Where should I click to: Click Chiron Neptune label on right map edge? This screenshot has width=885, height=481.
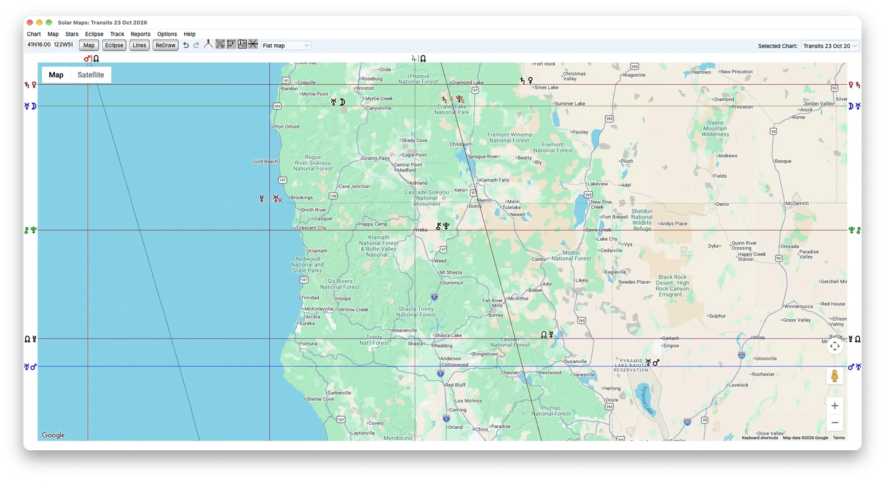tap(854, 230)
